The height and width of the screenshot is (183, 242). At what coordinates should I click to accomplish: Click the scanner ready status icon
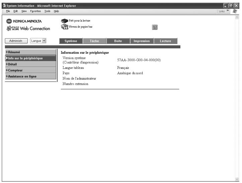(x=65, y=21)
